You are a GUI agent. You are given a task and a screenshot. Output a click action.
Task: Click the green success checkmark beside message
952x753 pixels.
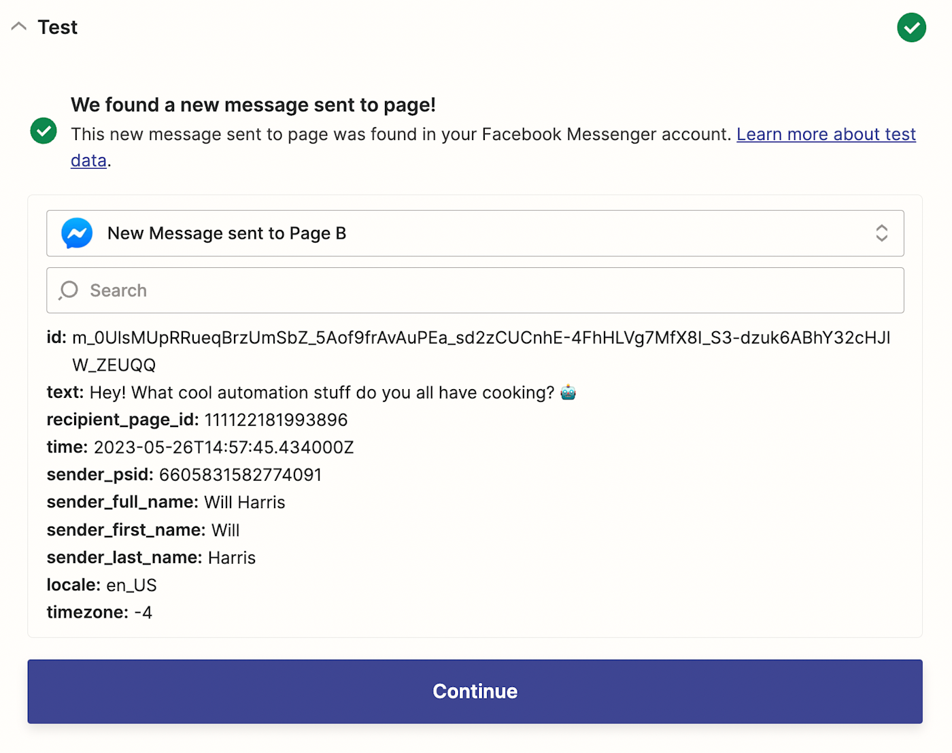(44, 131)
